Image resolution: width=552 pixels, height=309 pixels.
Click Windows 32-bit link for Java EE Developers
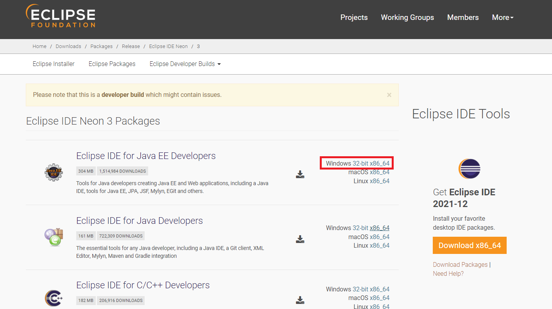[360, 163]
